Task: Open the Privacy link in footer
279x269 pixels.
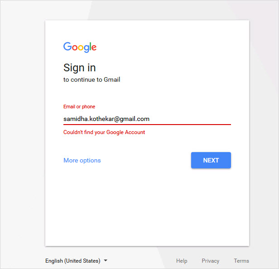Action: [210, 261]
